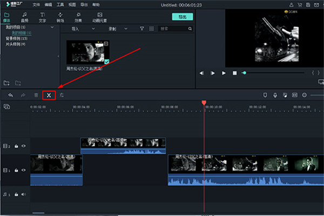This screenshot has width=324, height=216.
Task: Toggle visibility eye on video track 2
Action: (x=23, y=146)
